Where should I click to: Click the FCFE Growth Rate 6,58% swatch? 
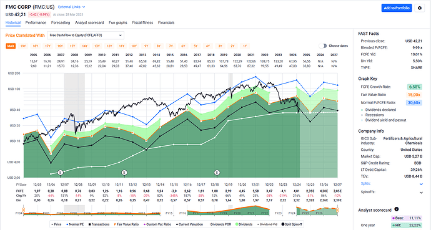click(x=415, y=87)
